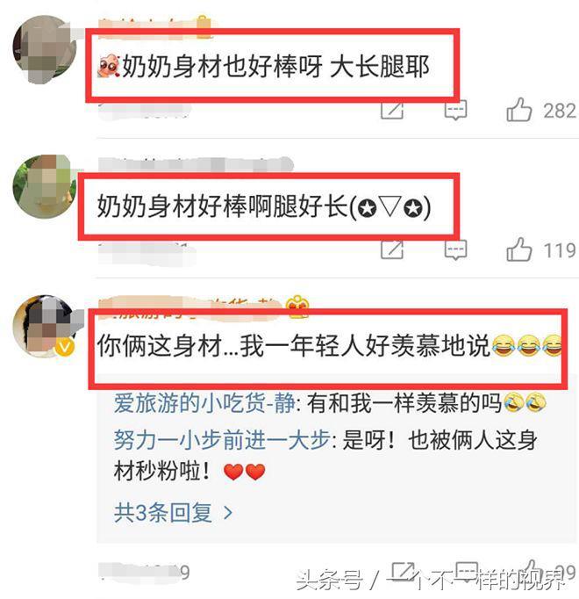Like the comment with 119 likes

519,249
